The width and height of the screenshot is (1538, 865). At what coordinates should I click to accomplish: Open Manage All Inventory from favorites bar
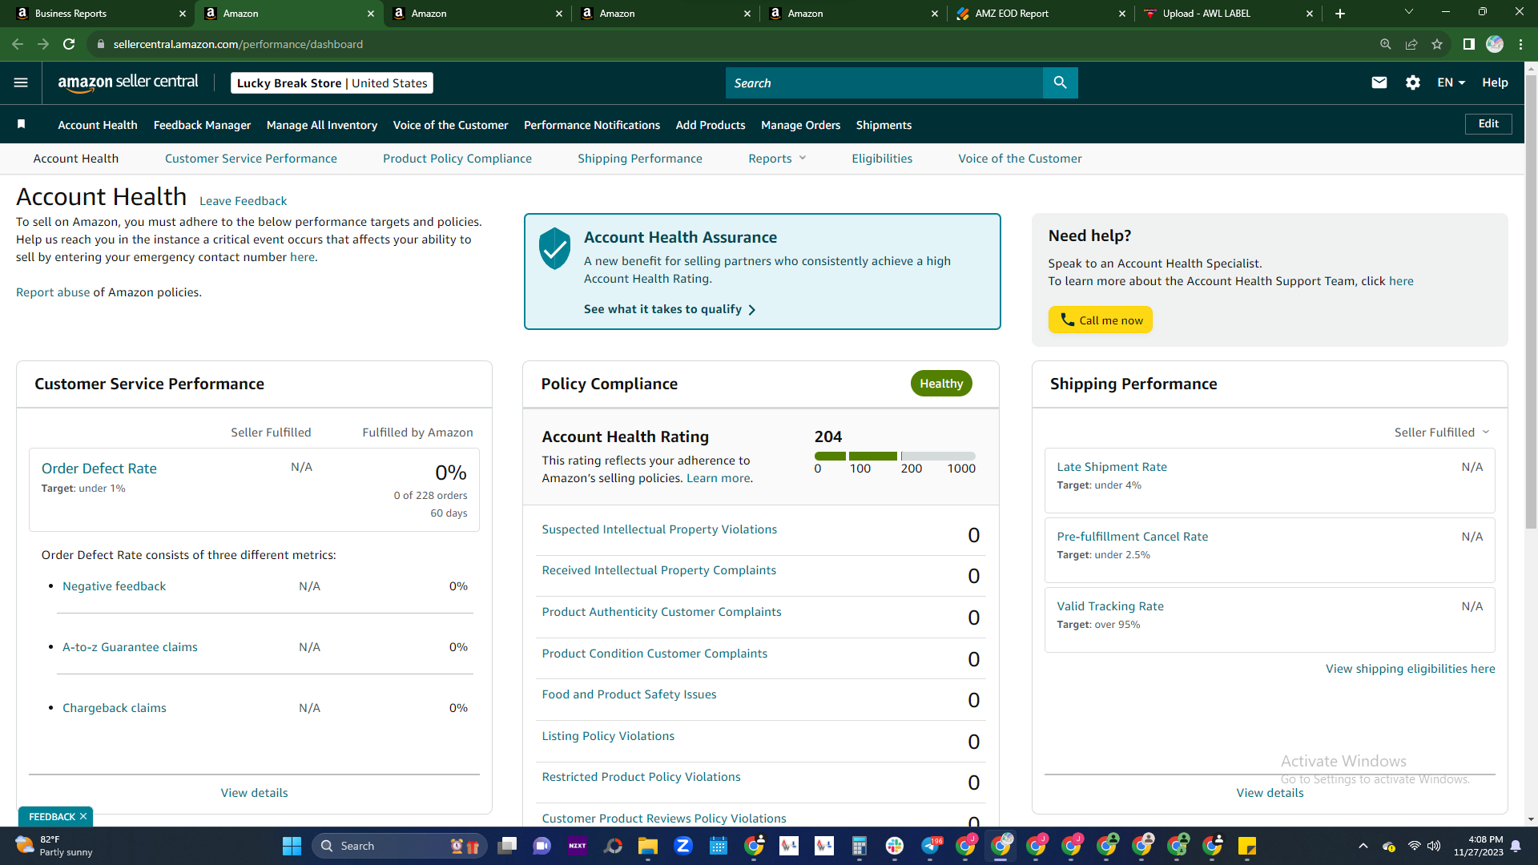[322, 125]
